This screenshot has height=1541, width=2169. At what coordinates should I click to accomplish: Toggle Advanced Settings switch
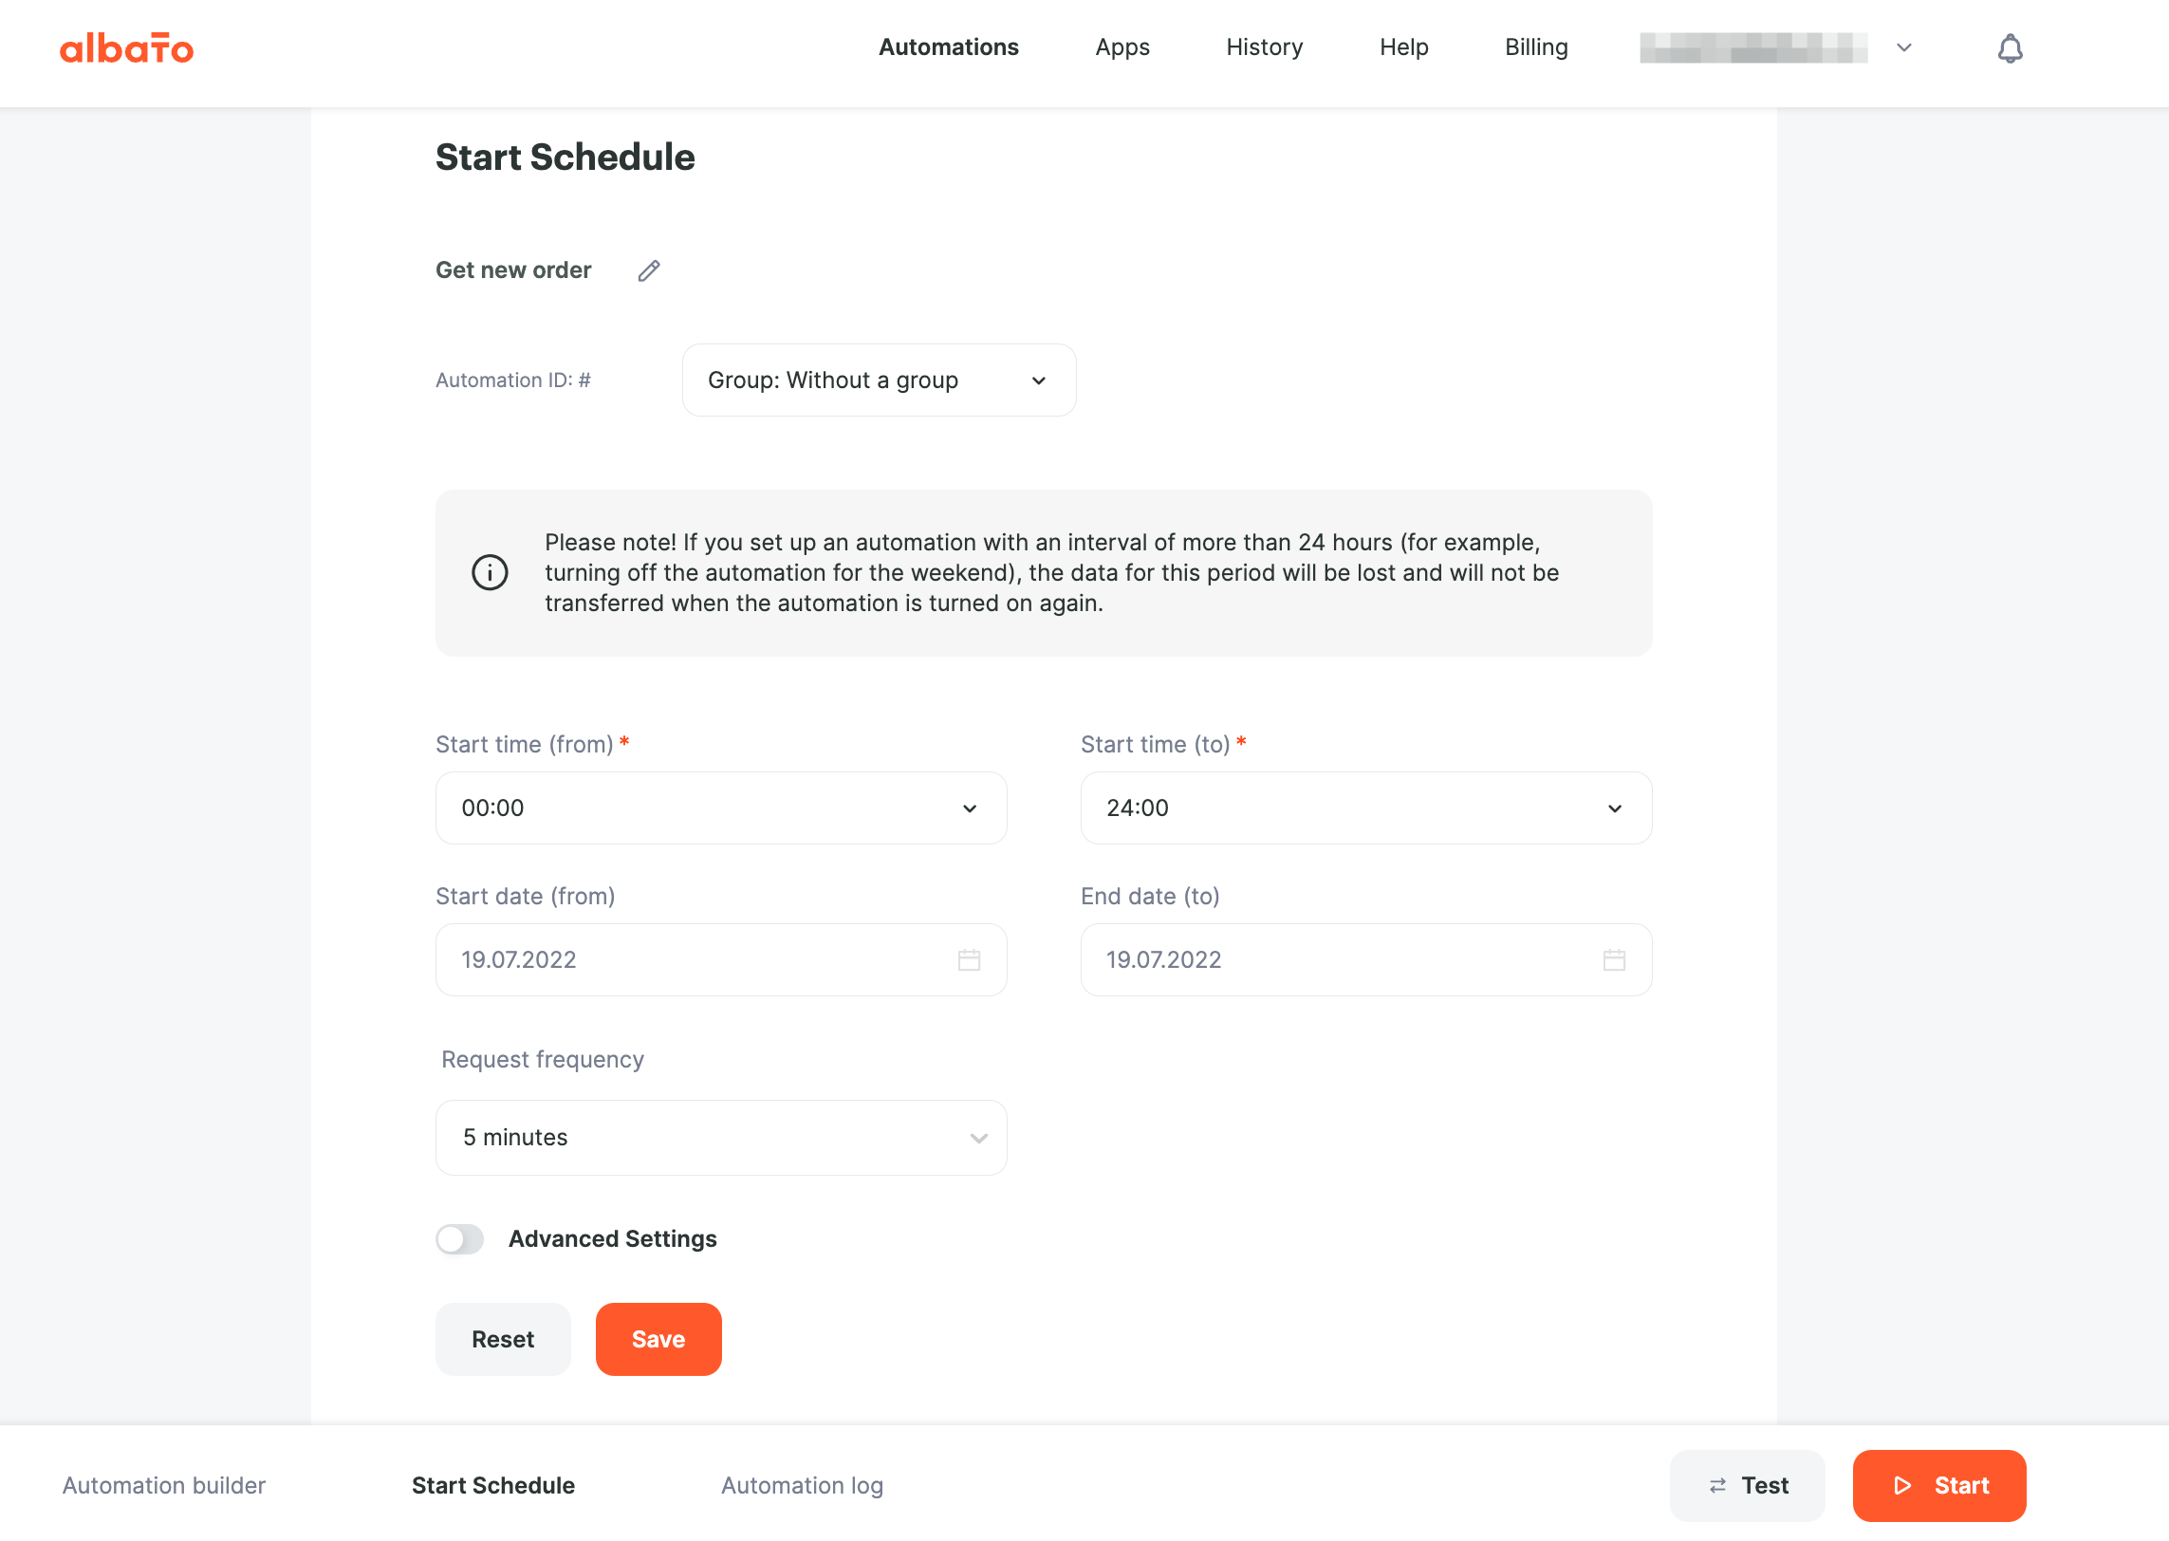click(x=460, y=1239)
